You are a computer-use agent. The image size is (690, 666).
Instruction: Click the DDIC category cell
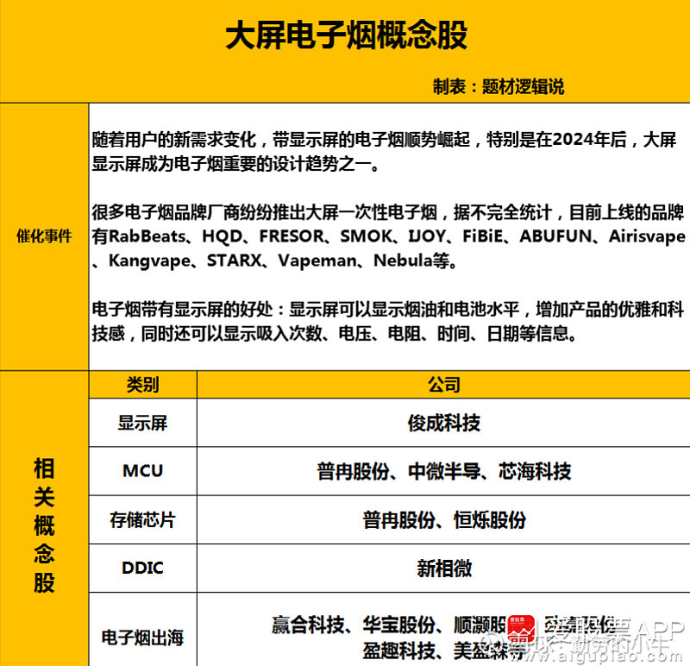point(142,568)
